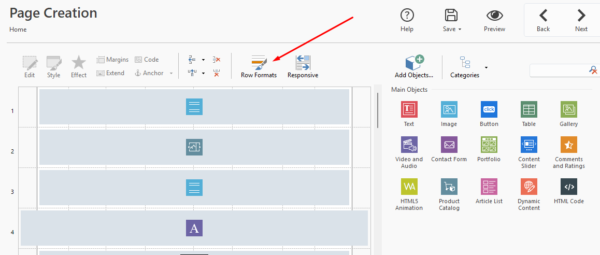This screenshot has height=255, width=600.
Task: Select the Gallery object icon
Action: pyautogui.click(x=568, y=110)
